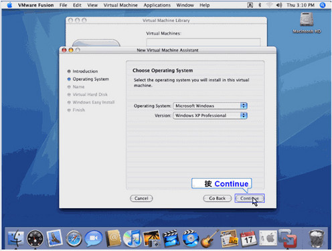332x251 pixels.
Task: Launch Dashboard from the Dock
Action: 35,238
